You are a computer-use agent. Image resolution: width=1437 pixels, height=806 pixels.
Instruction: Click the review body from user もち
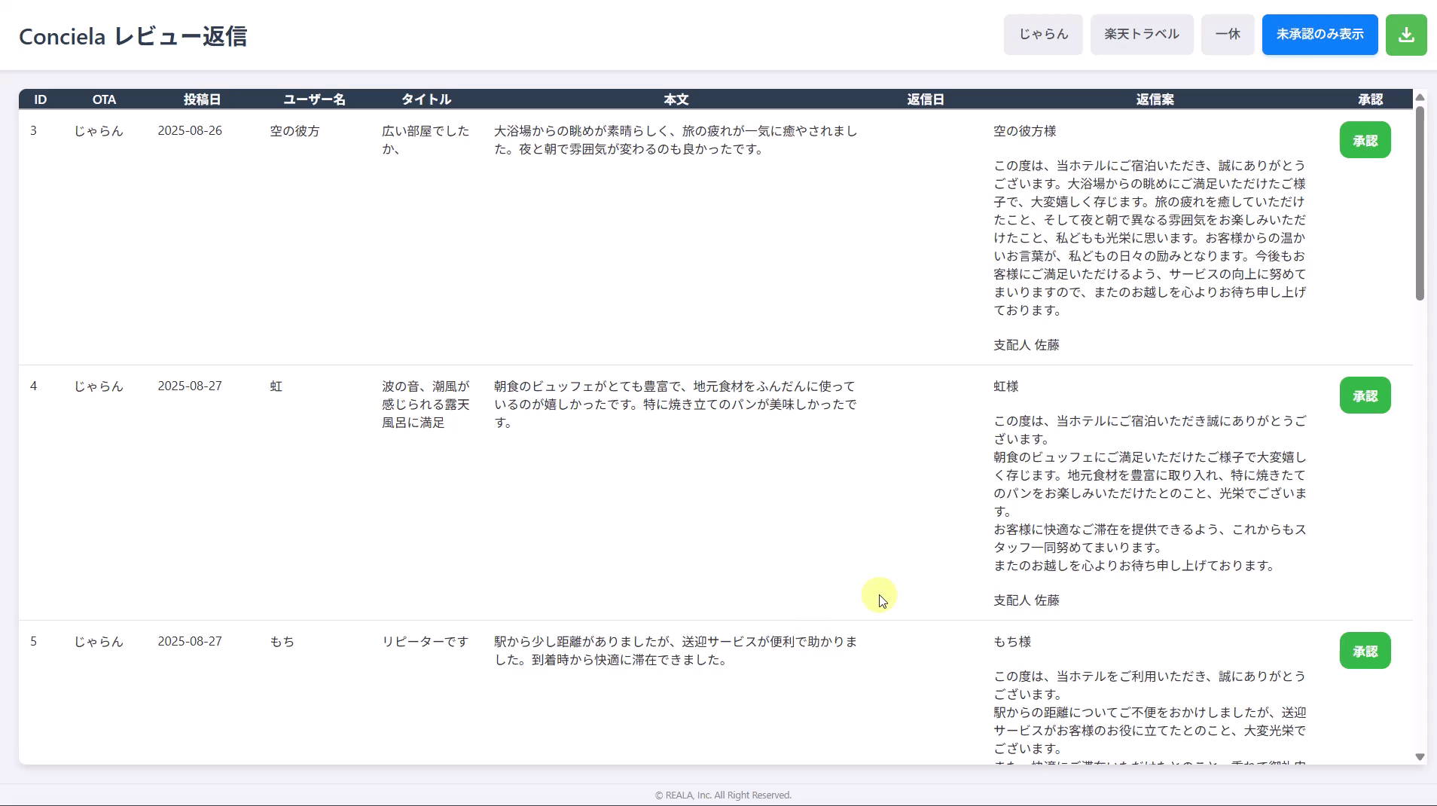[675, 651]
